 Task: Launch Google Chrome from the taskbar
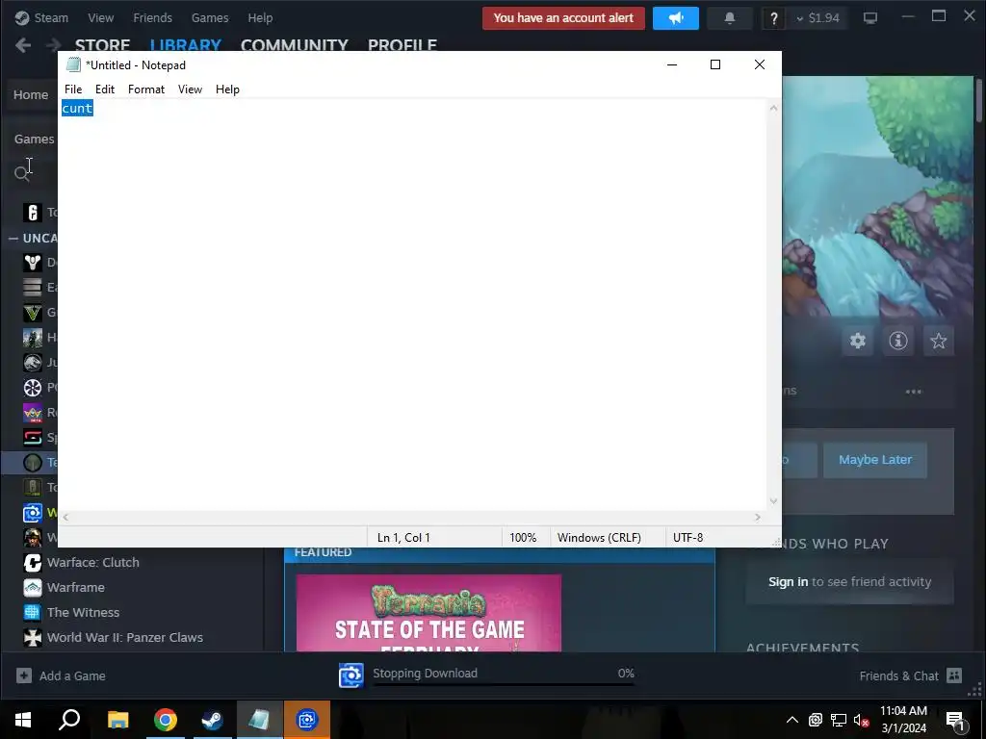pos(166,720)
